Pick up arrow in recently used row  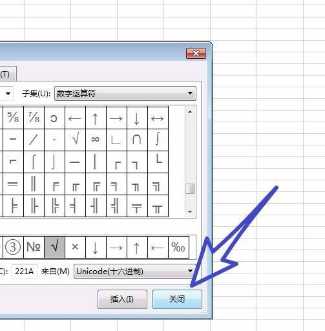pos(138,247)
